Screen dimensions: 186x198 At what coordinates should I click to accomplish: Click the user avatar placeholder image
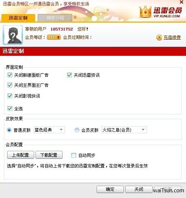pos(13,35)
